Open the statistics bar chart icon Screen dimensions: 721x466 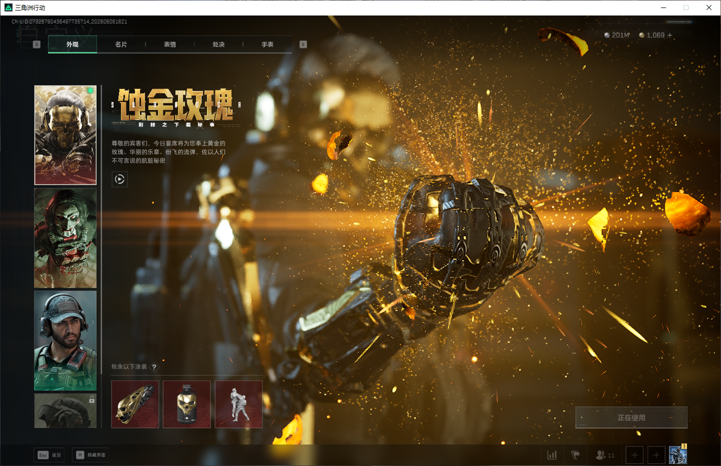(552, 455)
